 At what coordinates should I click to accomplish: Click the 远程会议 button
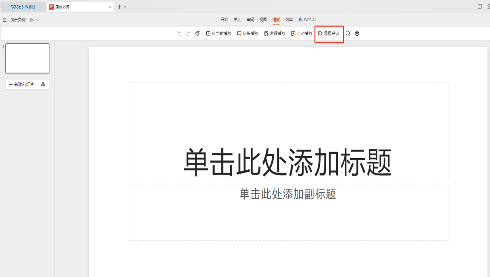329,34
